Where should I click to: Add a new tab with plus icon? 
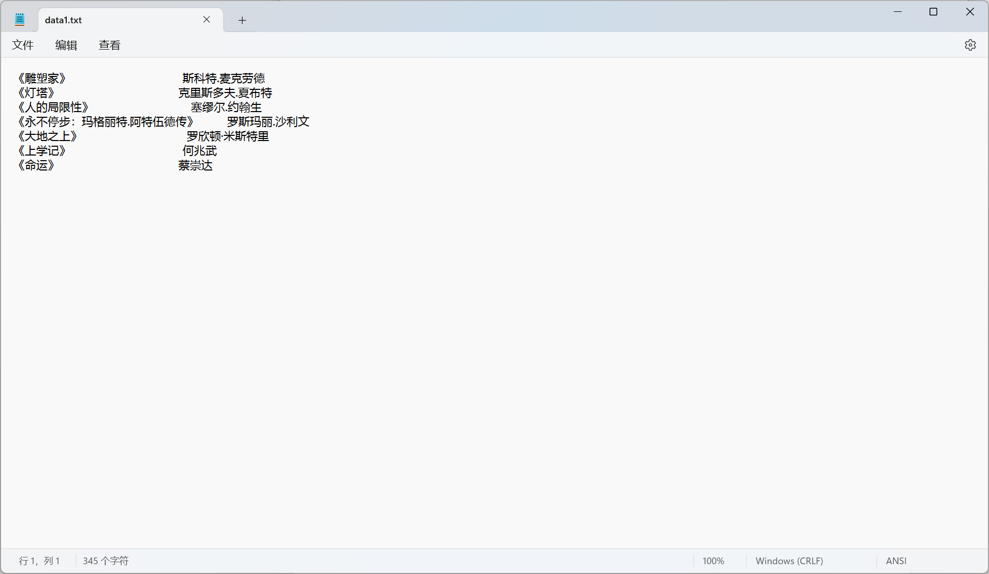point(242,20)
